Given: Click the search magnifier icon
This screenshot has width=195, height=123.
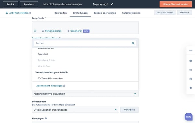Looking at the screenshot, I should tap(133, 43).
